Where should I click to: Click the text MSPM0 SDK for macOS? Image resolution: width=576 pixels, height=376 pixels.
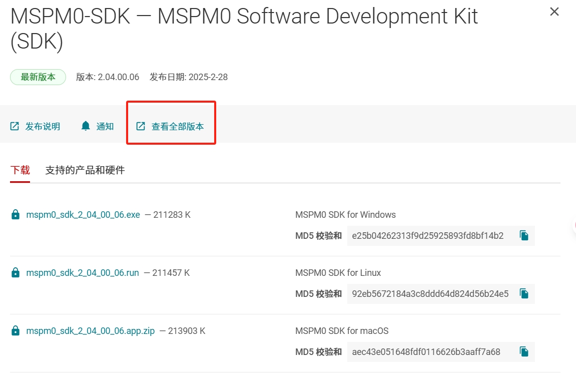point(342,331)
